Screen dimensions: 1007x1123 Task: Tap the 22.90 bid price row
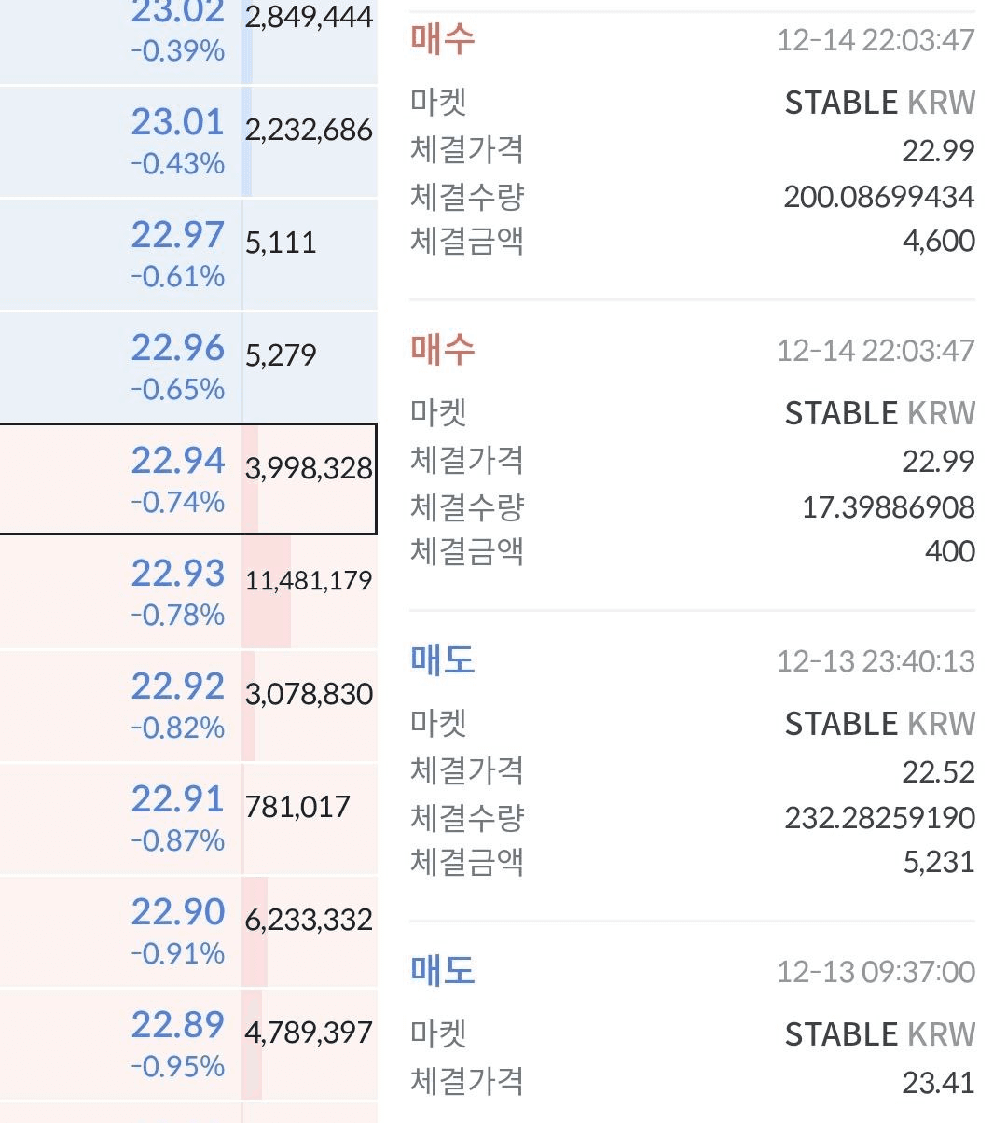[177, 913]
